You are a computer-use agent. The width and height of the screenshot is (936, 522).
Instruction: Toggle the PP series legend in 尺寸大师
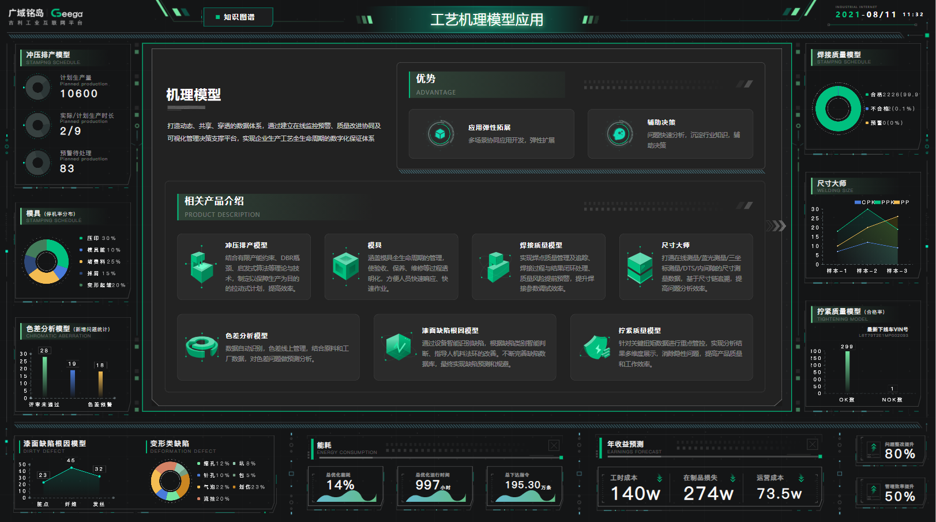[901, 202]
